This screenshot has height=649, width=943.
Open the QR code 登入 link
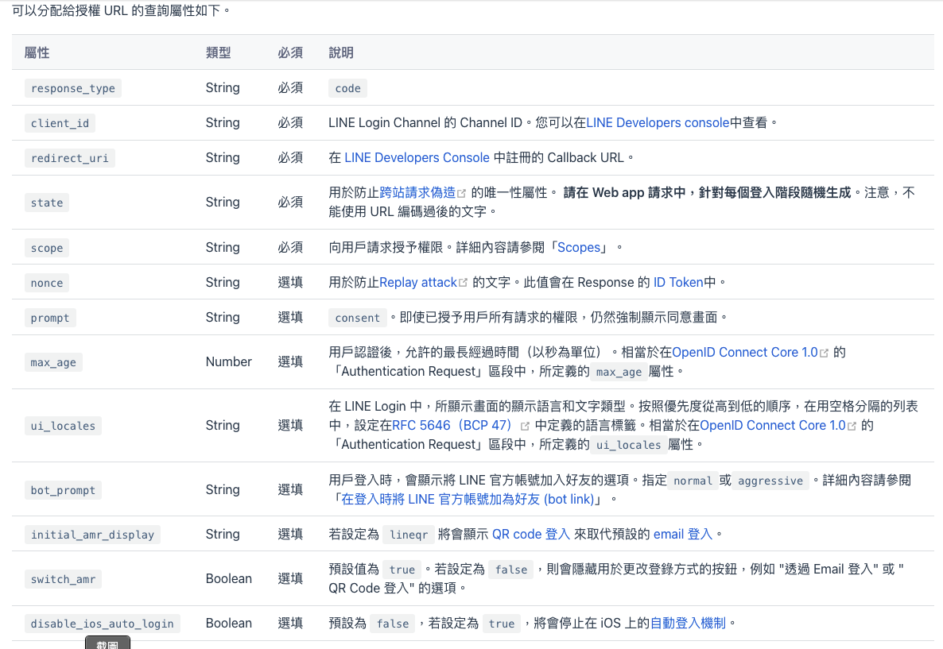click(531, 535)
